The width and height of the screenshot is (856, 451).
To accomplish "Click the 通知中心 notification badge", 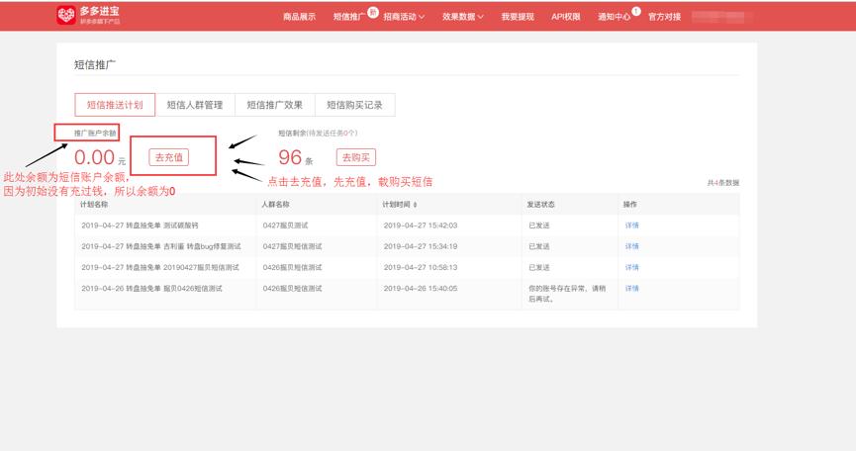I will tap(636, 11).
